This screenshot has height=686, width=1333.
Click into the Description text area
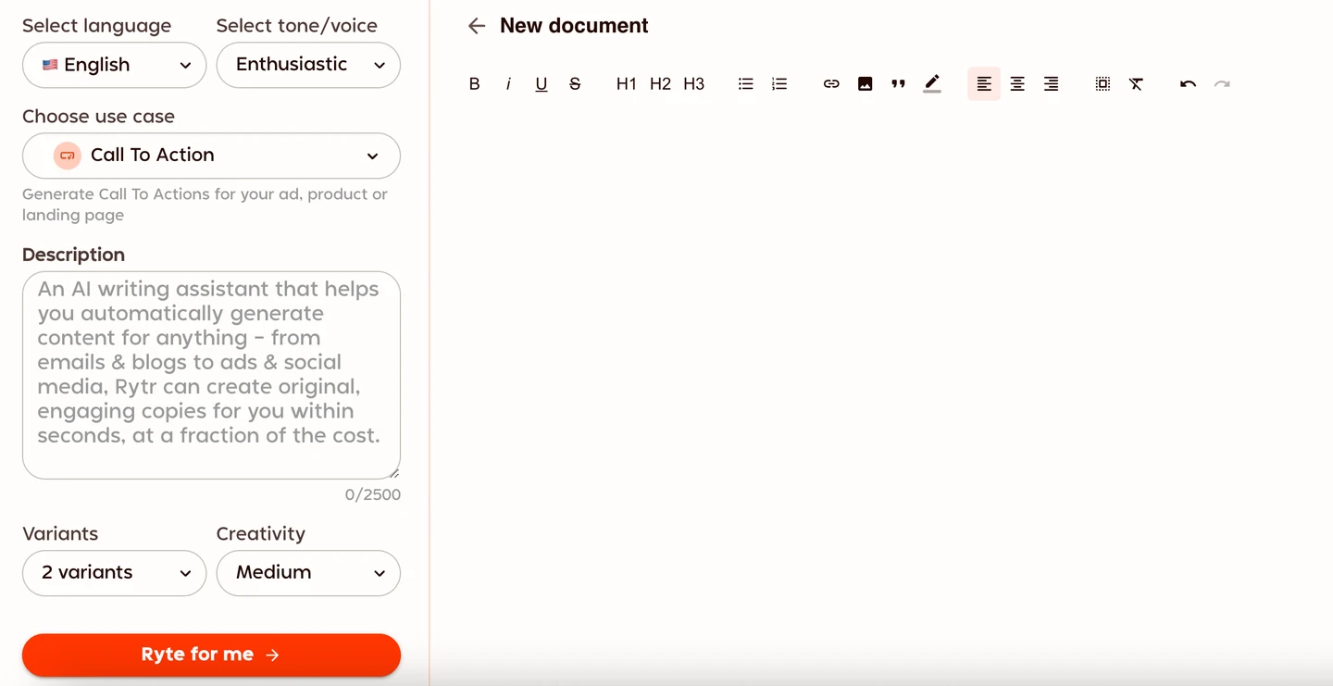pos(211,375)
